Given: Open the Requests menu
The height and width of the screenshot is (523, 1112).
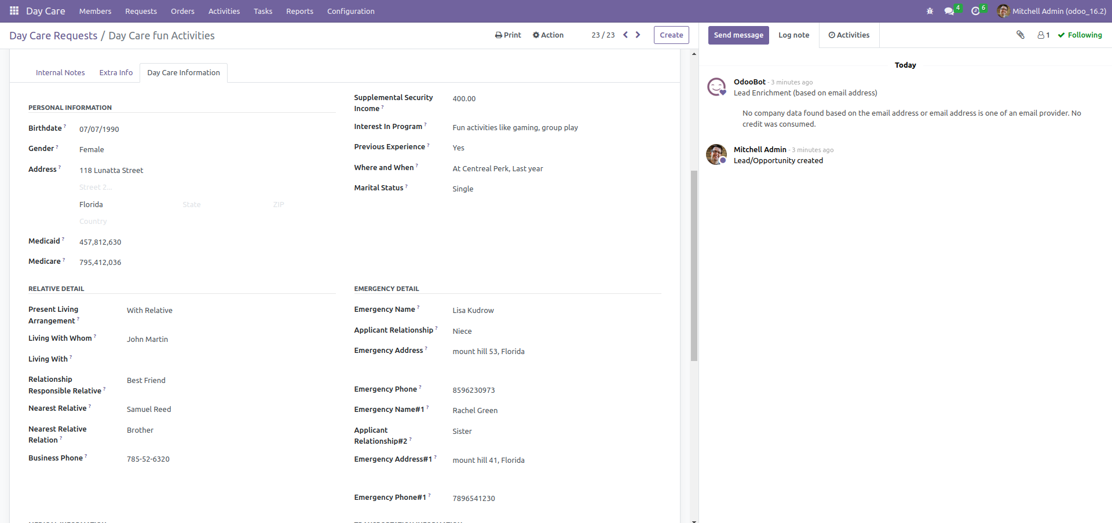Looking at the screenshot, I should click(141, 11).
